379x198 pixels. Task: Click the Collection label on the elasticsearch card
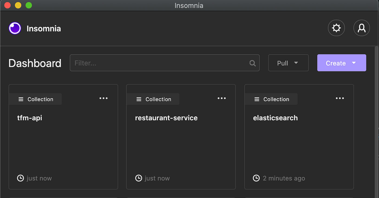point(276,99)
